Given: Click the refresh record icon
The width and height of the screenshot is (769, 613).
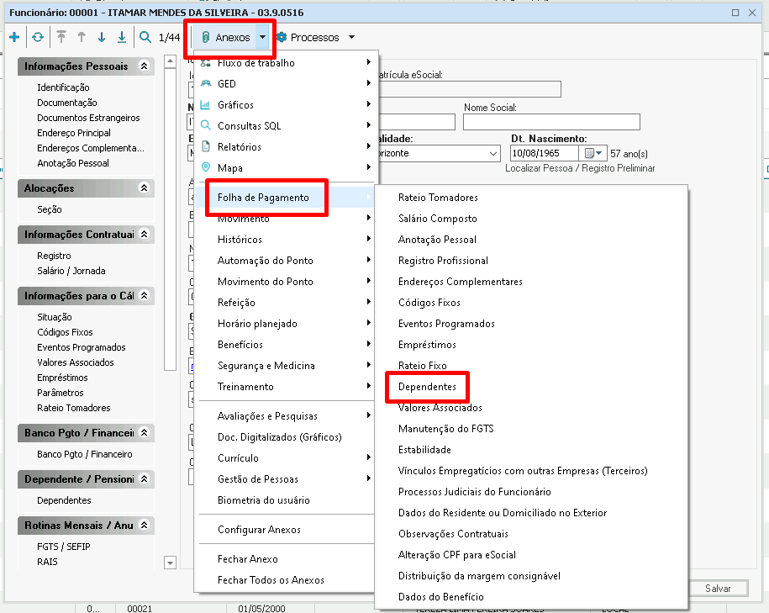Looking at the screenshot, I should point(38,37).
